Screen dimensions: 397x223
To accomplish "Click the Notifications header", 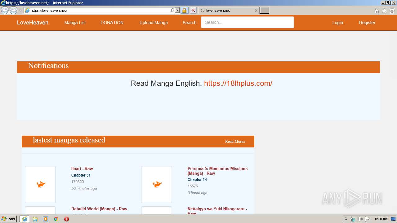I will click(48, 66).
